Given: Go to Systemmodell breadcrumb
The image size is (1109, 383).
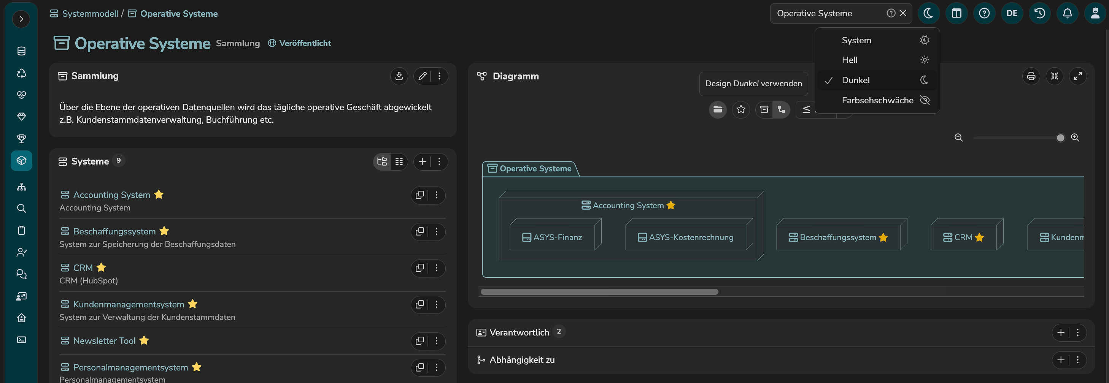Looking at the screenshot, I should click(x=90, y=14).
